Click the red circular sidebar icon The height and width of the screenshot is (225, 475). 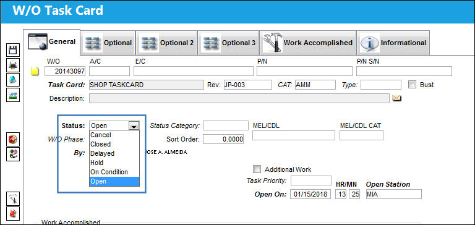pos(13,139)
